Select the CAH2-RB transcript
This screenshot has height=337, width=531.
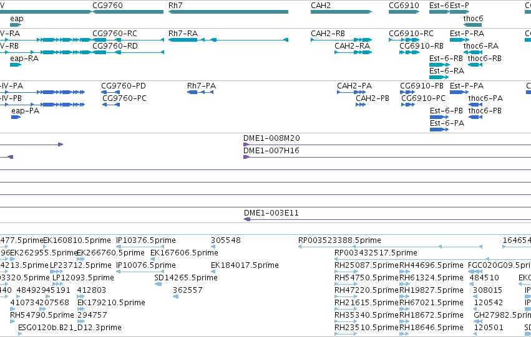(x=341, y=40)
